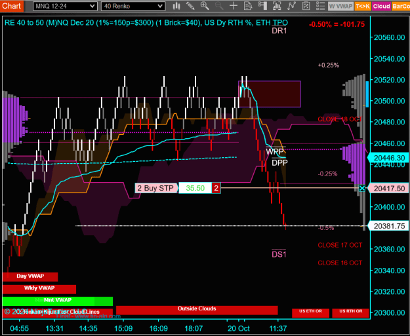
Task: Click the X cancel icon on order line
Action: click(362, 188)
